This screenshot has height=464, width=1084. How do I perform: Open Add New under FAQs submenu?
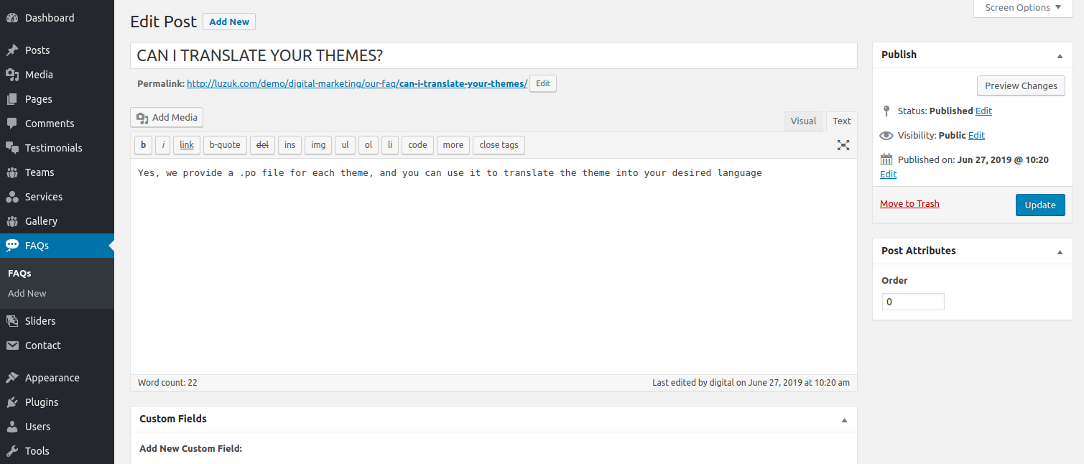[27, 293]
